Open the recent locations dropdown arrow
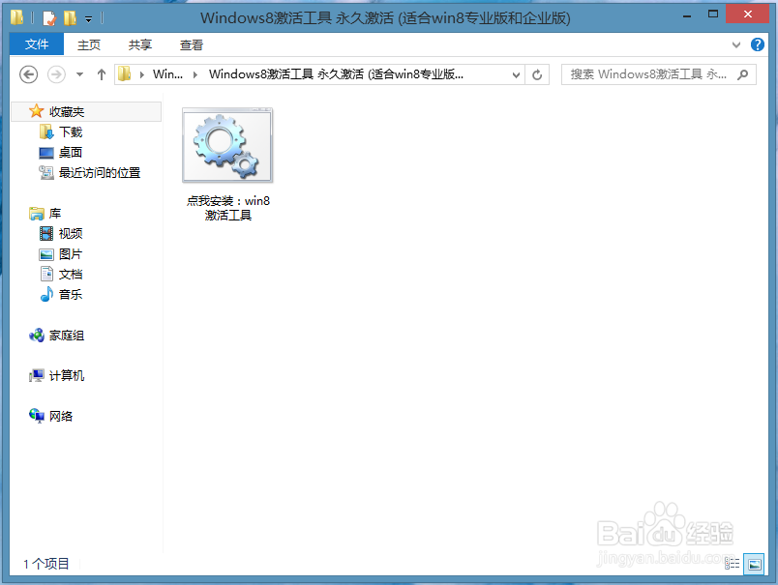 click(x=79, y=74)
